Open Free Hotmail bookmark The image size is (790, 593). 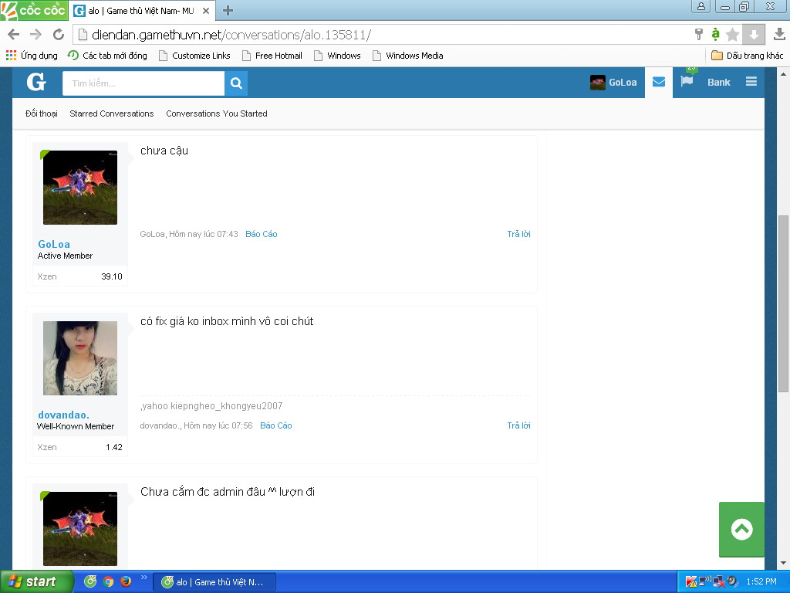pyautogui.click(x=272, y=56)
